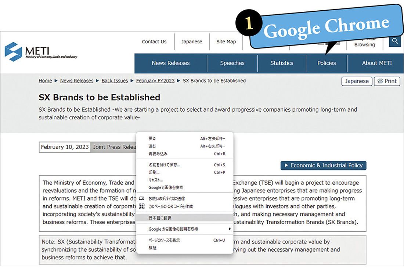Screen dimensions: 404x270
Task: Choose キャスト in the context menu
Action: coord(185,180)
